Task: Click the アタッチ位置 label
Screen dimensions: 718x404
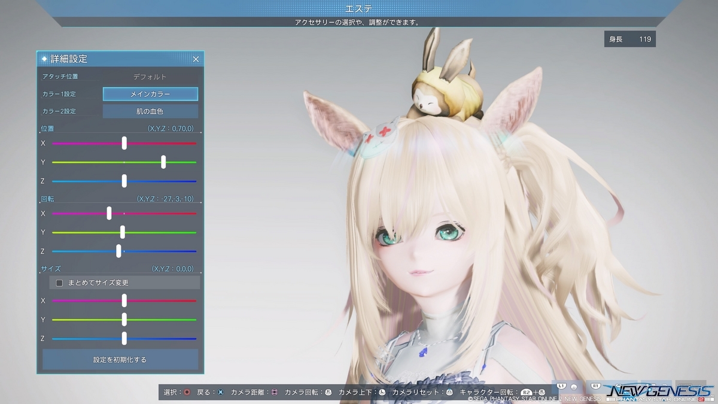Action: [60, 77]
